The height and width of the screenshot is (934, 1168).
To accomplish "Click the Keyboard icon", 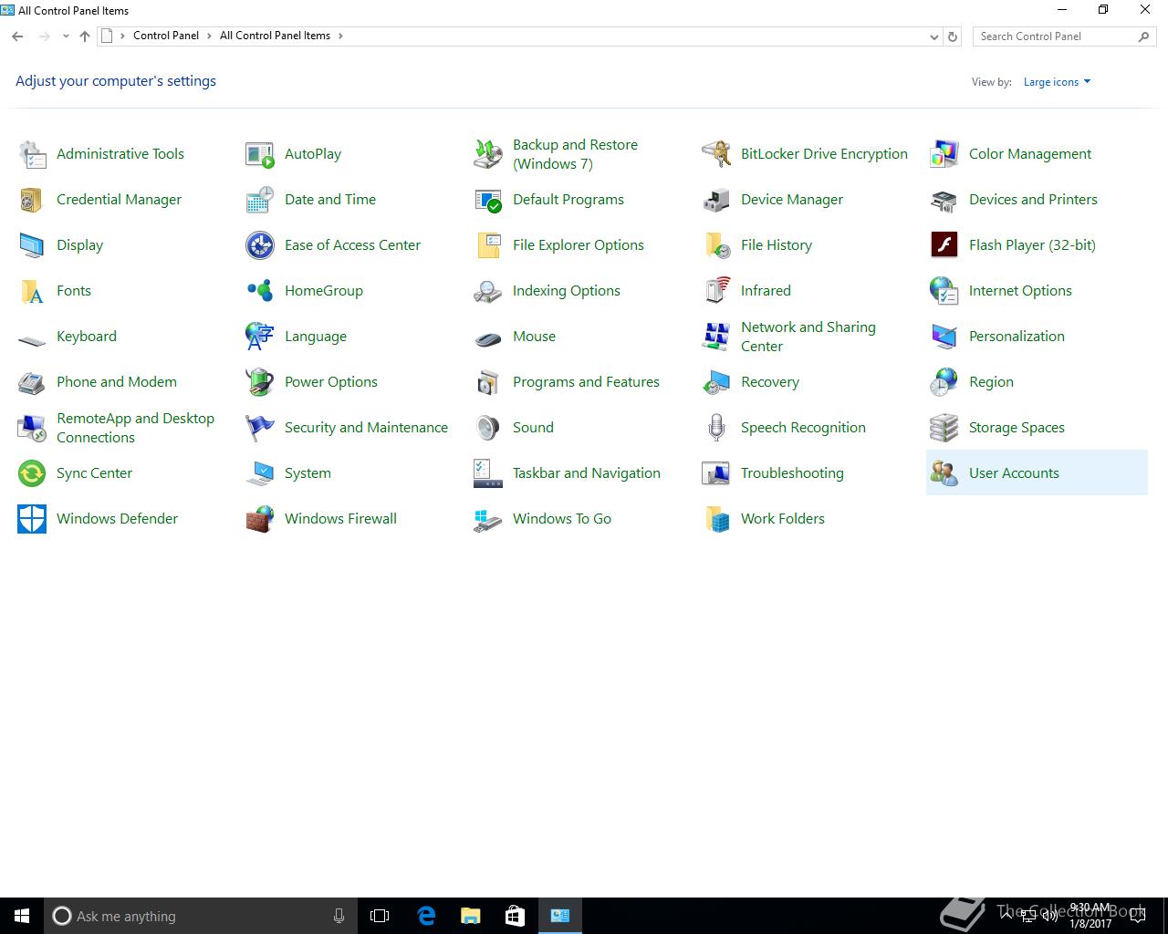I will tap(32, 339).
